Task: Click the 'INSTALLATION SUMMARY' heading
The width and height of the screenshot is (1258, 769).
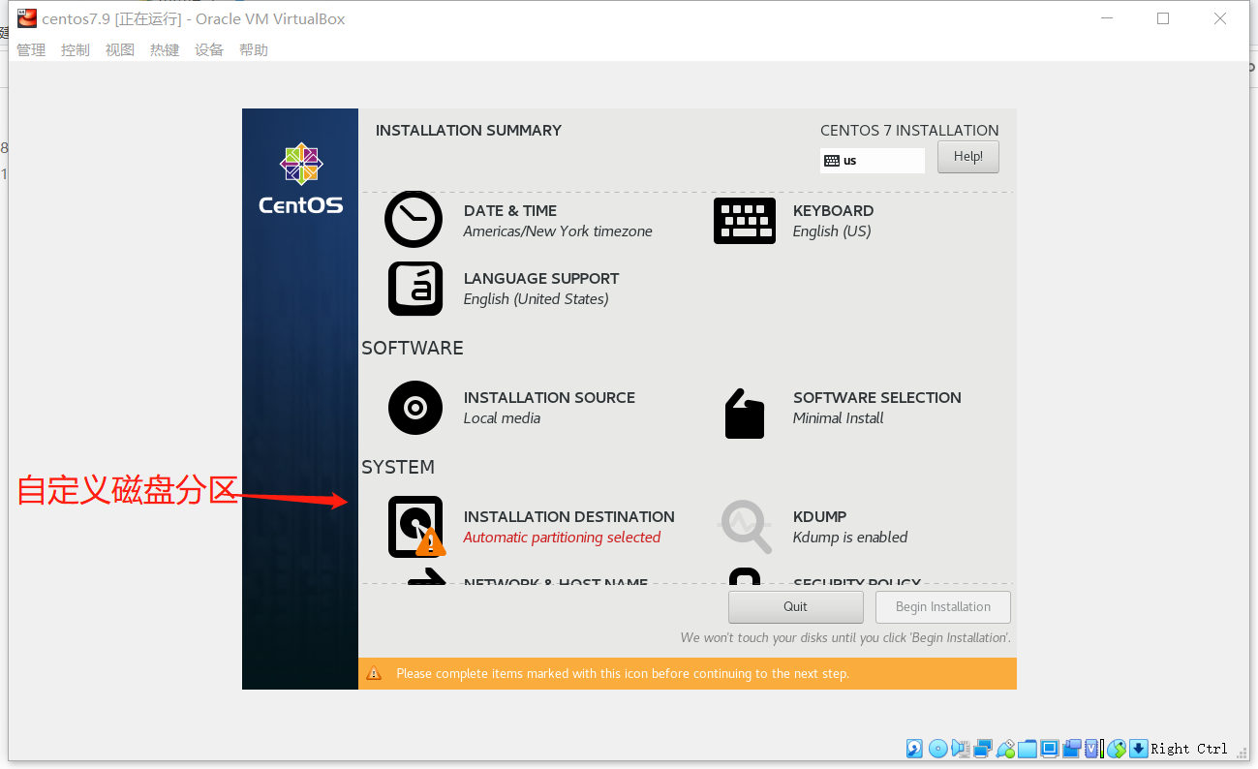Action: [x=469, y=131]
